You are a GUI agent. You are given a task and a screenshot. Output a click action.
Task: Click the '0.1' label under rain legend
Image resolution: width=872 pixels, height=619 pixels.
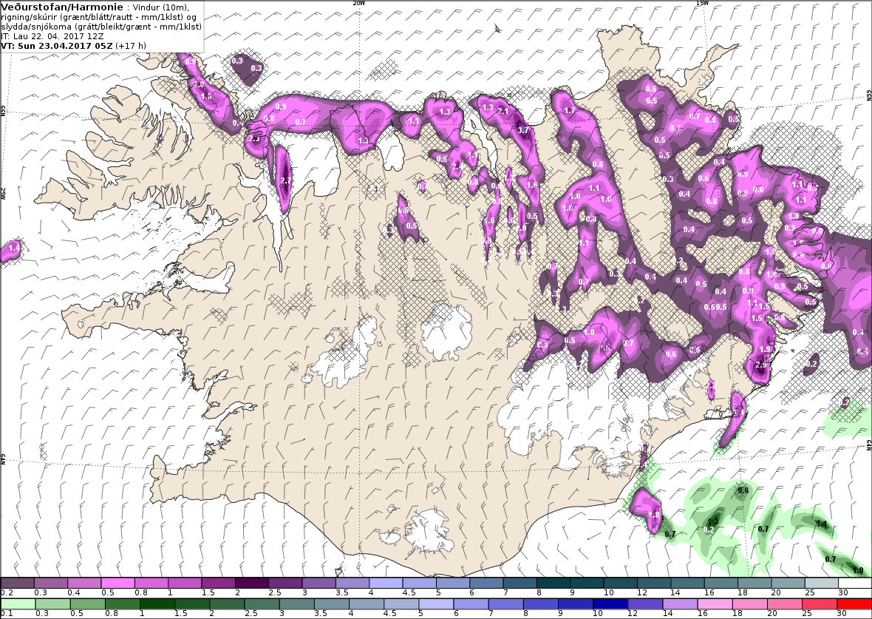(7, 613)
